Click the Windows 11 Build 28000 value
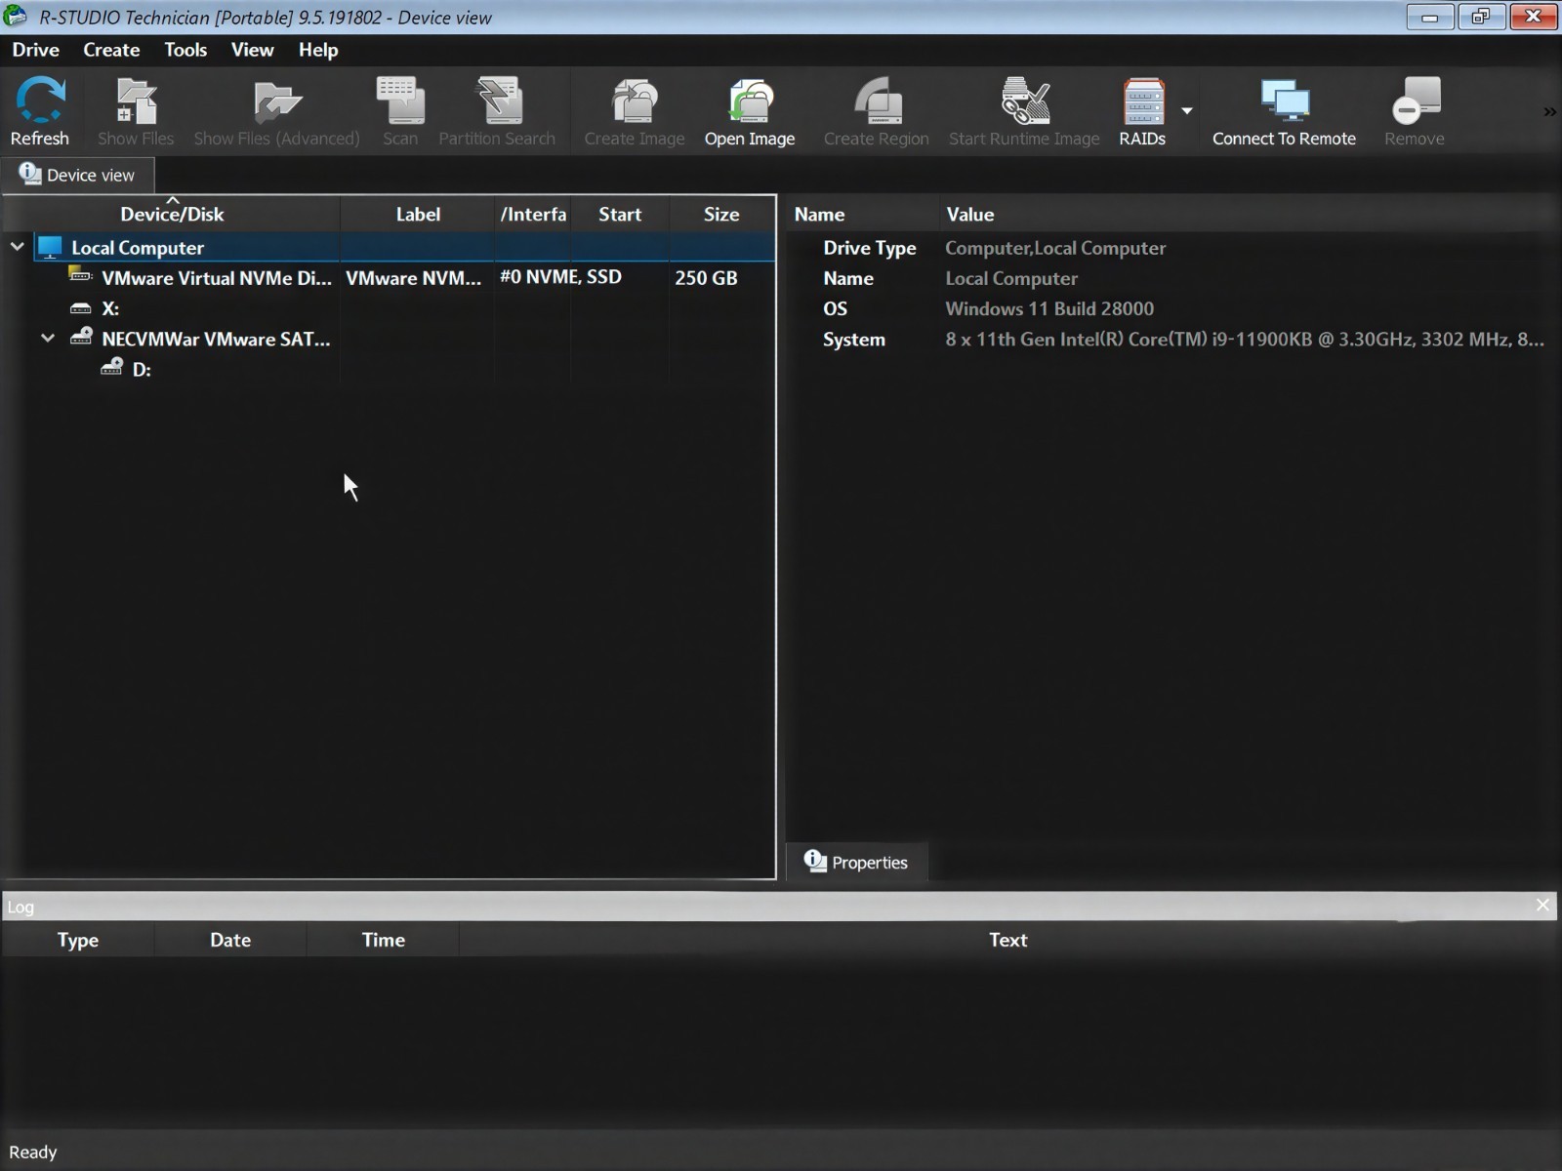The width and height of the screenshot is (1562, 1171). click(x=1049, y=309)
